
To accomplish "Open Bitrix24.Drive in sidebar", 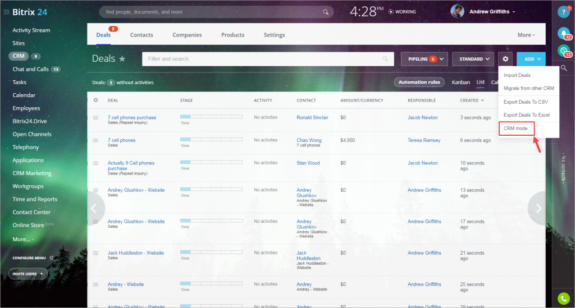I will (x=30, y=121).
